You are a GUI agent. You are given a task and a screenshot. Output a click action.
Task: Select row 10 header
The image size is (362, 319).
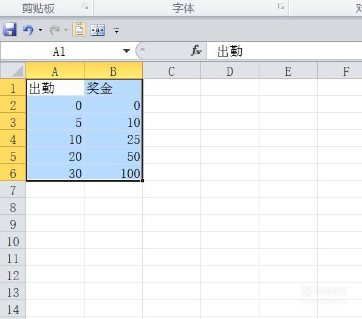(13, 241)
